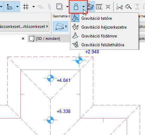Click the grid snap icon
The height and width of the screenshot is (135, 145).
(26, 7)
